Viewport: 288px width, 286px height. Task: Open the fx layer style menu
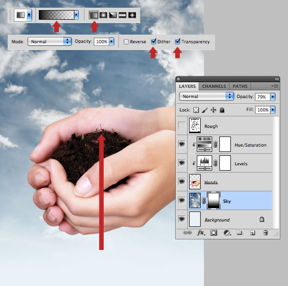coord(201,233)
